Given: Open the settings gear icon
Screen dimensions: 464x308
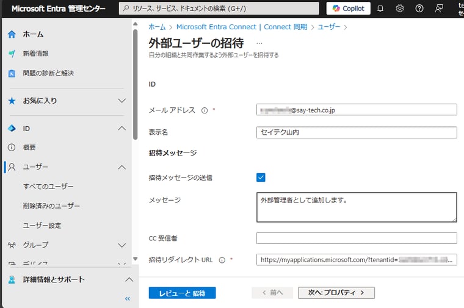Looking at the screenshot, I should click(x=399, y=9).
